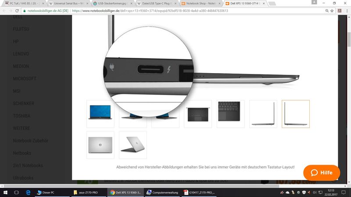351x197 pixels.
Task: Go back with the browser back arrow
Action: coord(4,11)
